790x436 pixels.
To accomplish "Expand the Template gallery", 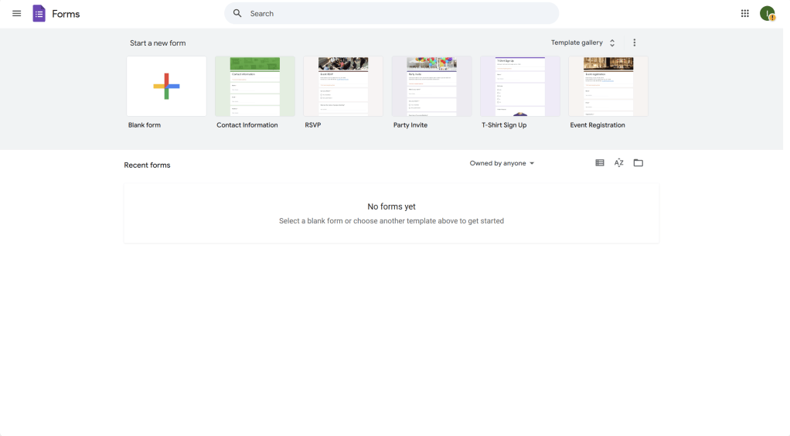I will pos(583,43).
